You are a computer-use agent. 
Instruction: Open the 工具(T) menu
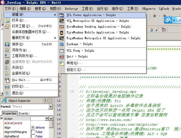coord(133,9)
